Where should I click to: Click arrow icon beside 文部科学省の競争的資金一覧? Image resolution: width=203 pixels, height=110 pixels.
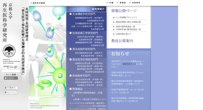114,29
